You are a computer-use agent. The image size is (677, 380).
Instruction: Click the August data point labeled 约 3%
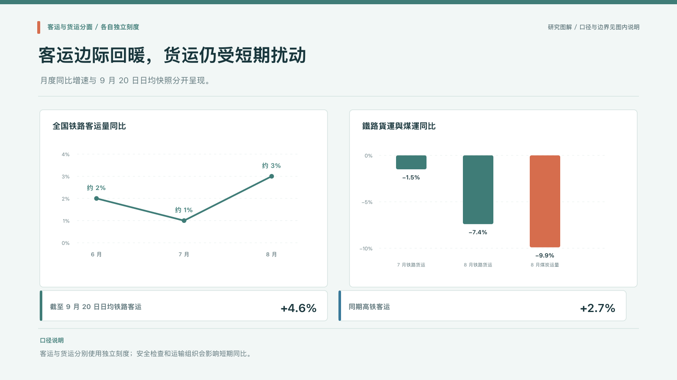point(272,176)
